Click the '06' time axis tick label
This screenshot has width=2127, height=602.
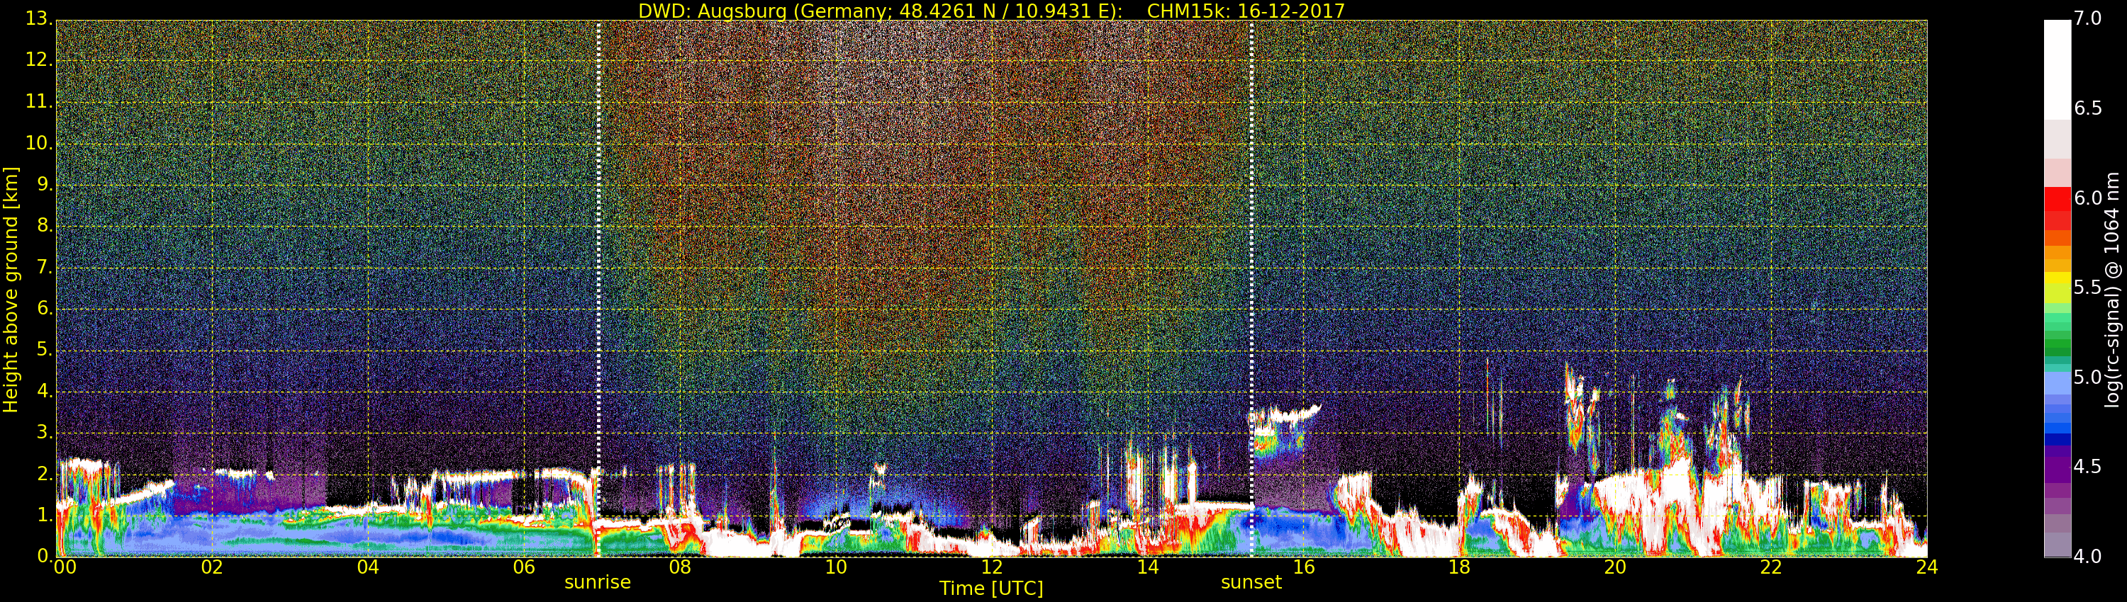point(525,567)
